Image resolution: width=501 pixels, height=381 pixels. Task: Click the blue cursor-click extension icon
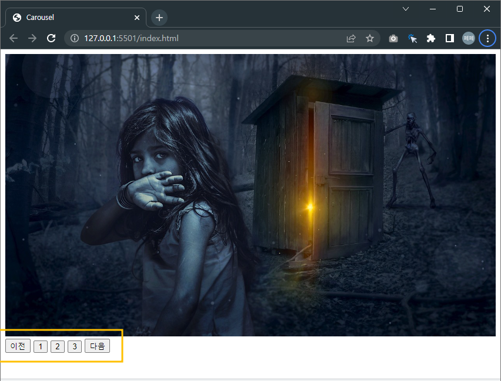[412, 38]
